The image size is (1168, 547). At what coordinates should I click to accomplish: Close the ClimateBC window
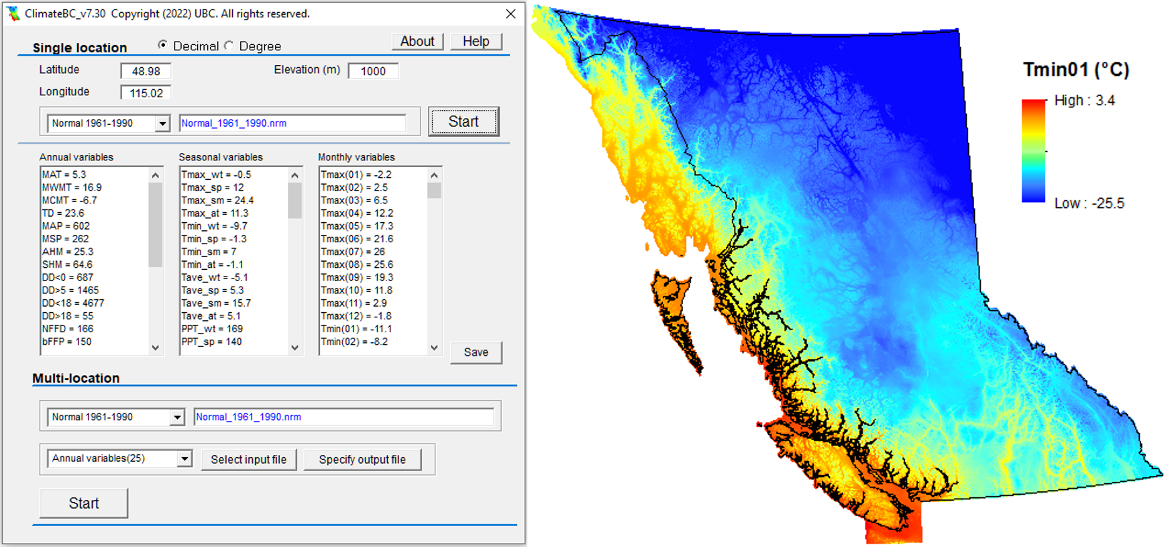(x=511, y=13)
